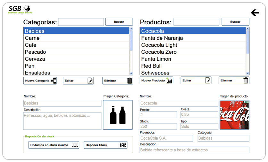Screen dimensions: 268x162
Task: Click the Tipo field
Action: (199, 127)
